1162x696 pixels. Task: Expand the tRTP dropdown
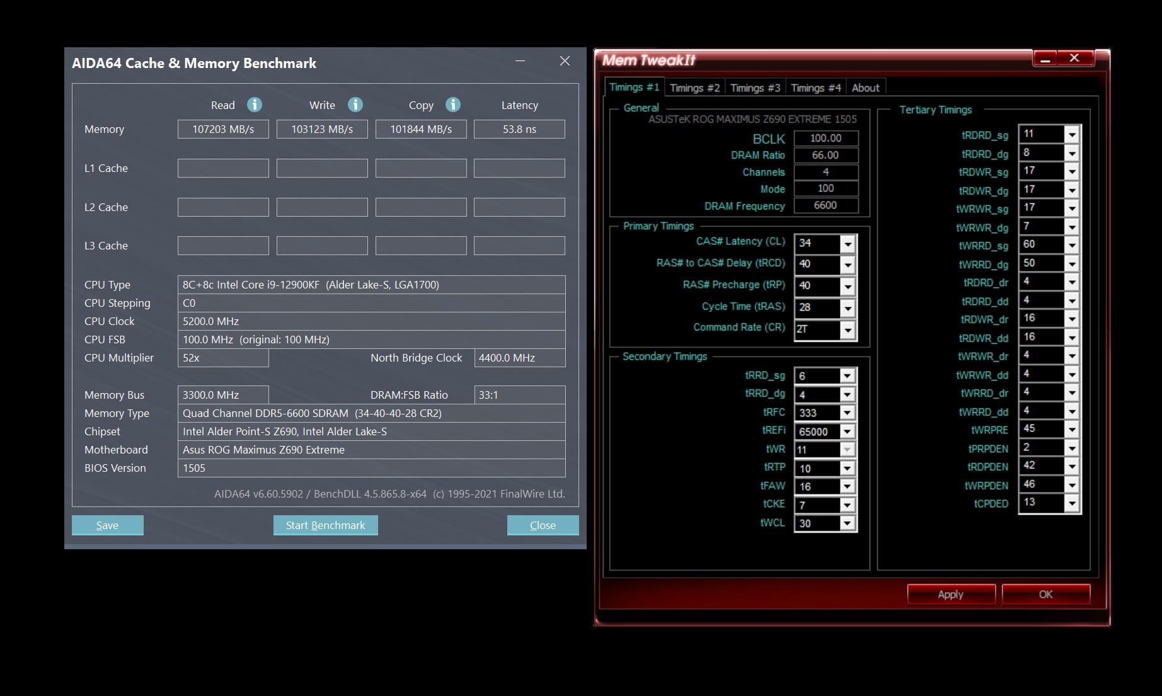pyautogui.click(x=848, y=469)
